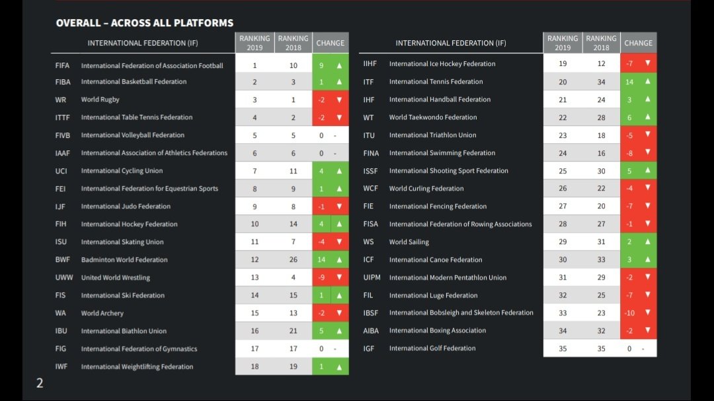Image resolution: width=714 pixels, height=401 pixels.
Task: Click the right table's CHANGE column header
Action: click(639, 43)
